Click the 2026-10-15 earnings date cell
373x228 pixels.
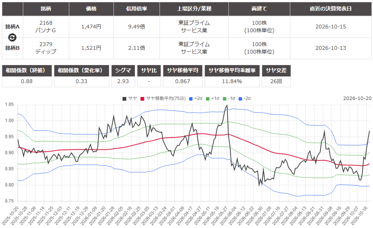coord(331,27)
